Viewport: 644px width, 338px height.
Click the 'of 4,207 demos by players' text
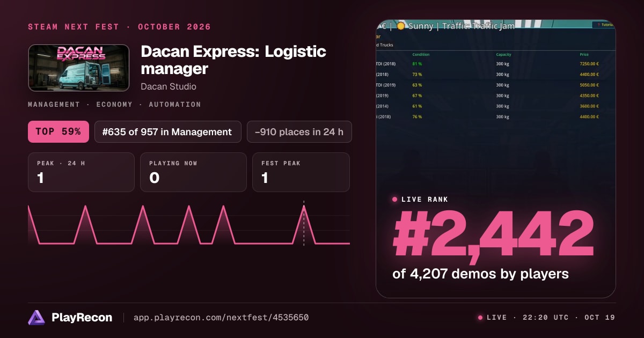[x=481, y=274]
